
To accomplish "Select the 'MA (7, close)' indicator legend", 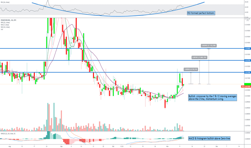I will (5, 25).
